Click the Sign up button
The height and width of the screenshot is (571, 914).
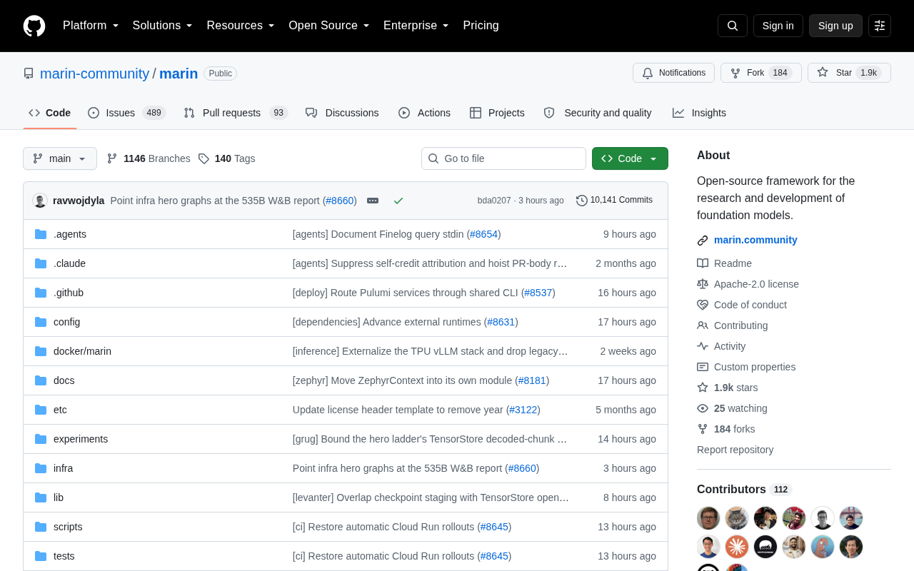click(x=835, y=26)
